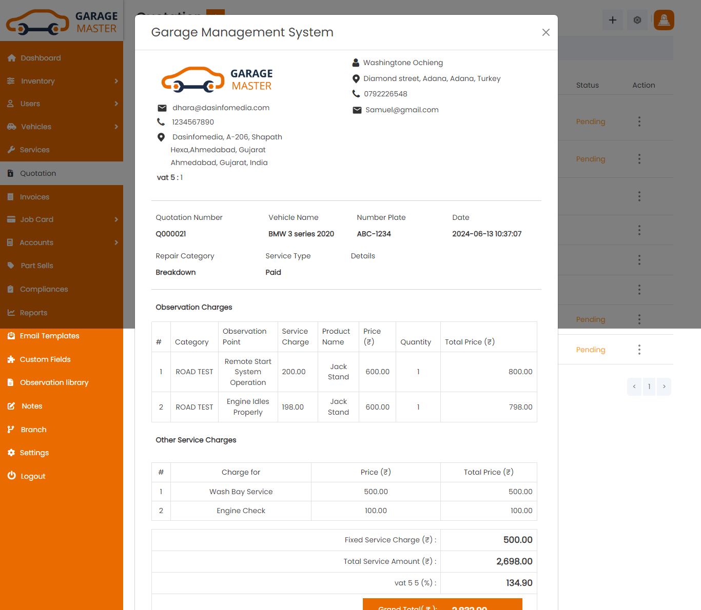Click the Settings cog icon in sidebar
701x610 pixels.
click(x=11, y=453)
